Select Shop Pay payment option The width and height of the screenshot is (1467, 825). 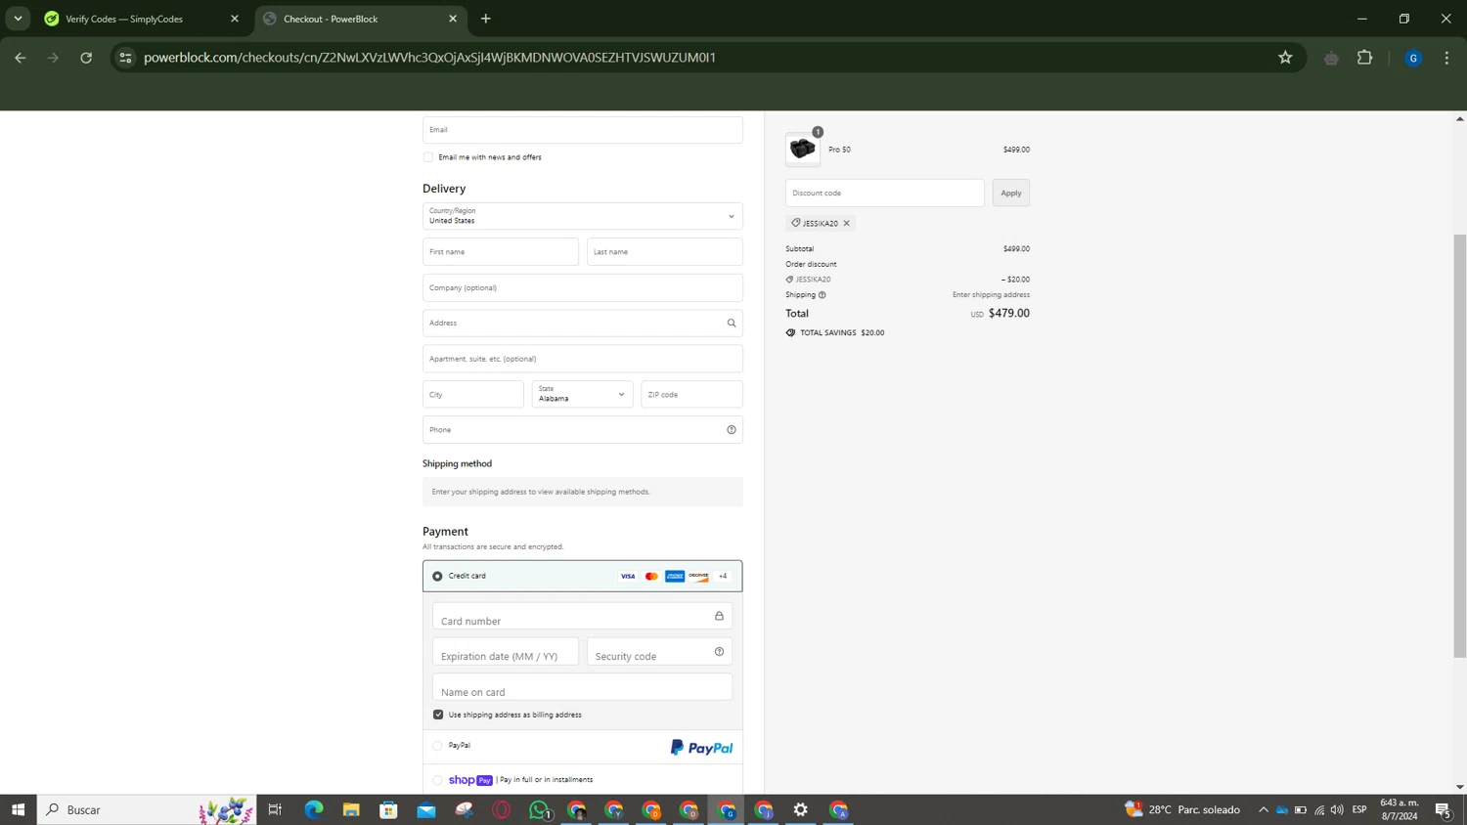[x=437, y=780]
